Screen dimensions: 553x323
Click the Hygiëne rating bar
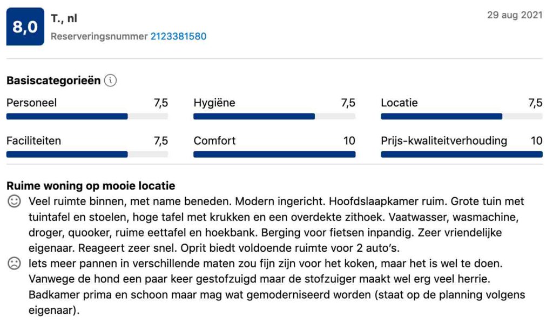(274, 116)
